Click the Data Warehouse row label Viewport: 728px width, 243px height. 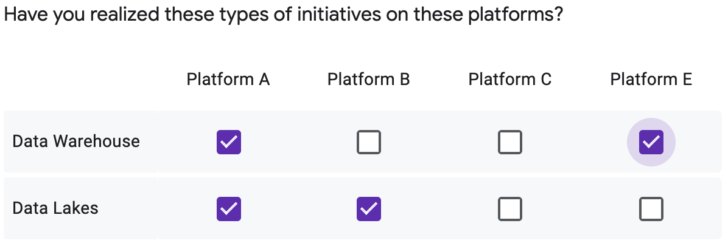click(76, 142)
